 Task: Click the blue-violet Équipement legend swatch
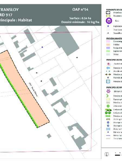108,48
